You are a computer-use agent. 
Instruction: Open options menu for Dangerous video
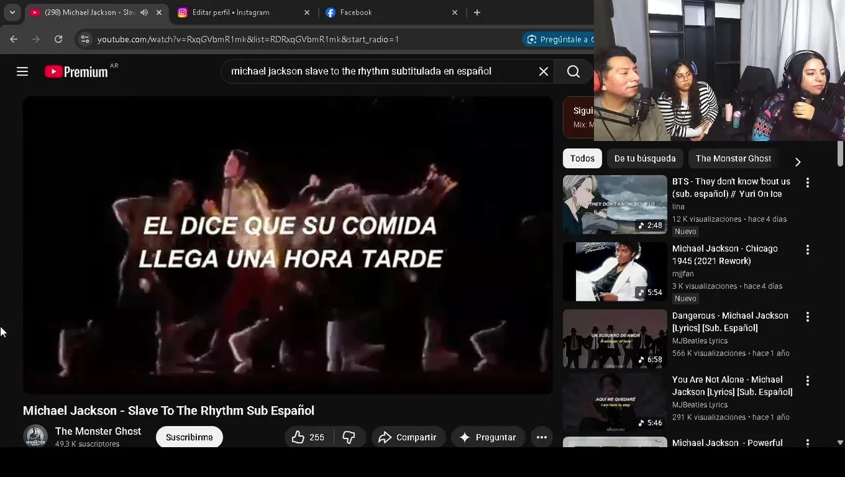point(807,317)
